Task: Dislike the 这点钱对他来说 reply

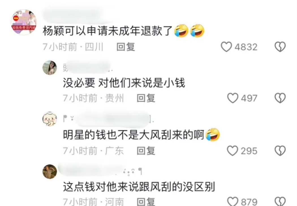Action: click(x=280, y=201)
